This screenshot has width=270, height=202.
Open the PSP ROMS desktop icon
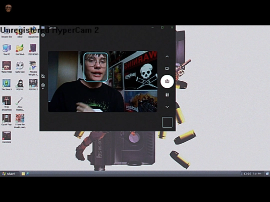[x=33, y=49]
